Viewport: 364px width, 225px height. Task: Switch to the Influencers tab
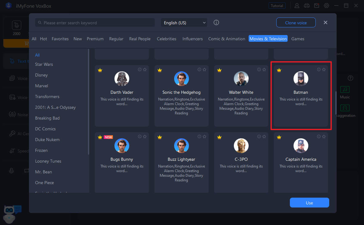(192, 39)
